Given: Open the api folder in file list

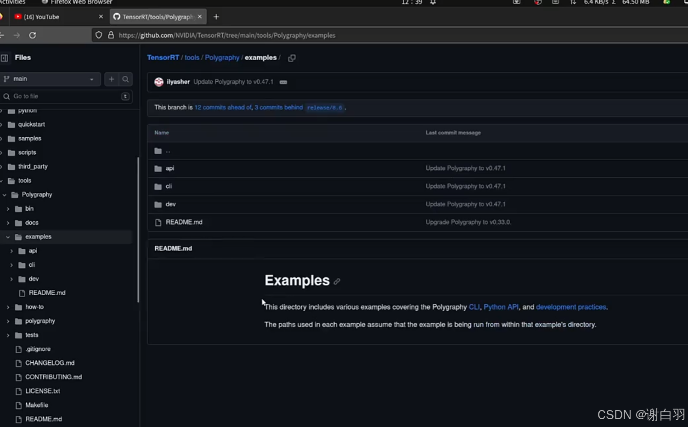Looking at the screenshot, I should [x=170, y=169].
